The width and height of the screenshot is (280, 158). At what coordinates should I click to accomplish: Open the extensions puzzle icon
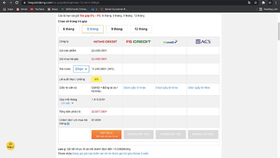click(263, 3)
